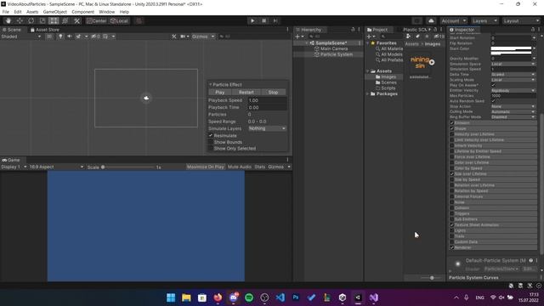Open Firefox from taskbar
The width and height of the screenshot is (544, 306).
coord(218,297)
